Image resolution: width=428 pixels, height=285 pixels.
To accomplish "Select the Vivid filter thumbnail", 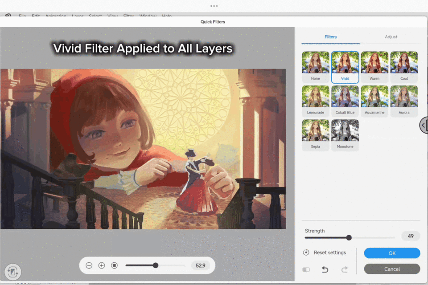I will [345, 67].
